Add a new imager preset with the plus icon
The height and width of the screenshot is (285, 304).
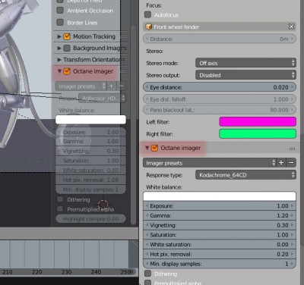[x=281, y=163]
